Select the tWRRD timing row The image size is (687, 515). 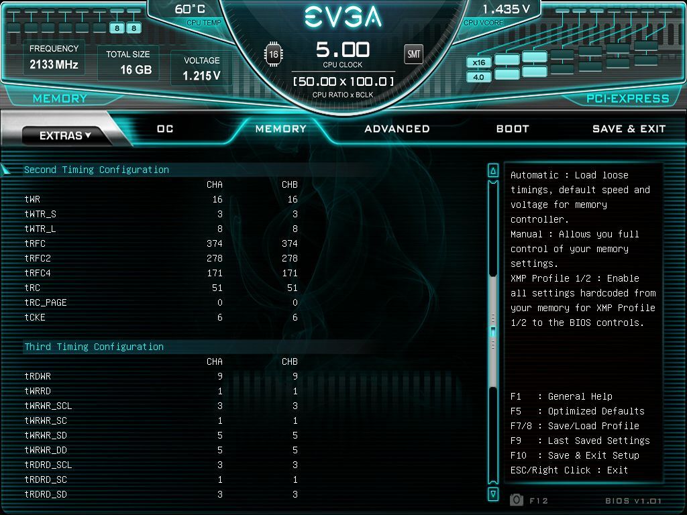tap(161, 391)
